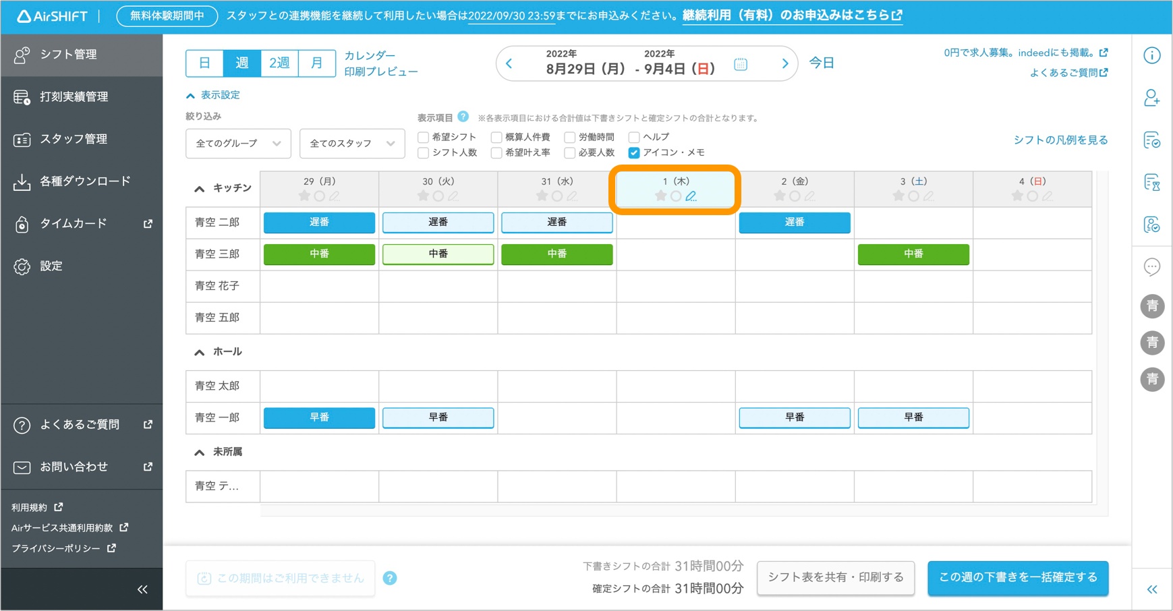Image resolution: width=1173 pixels, height=611 pixels.
Task: Uncheck the アイコン・メモ checkbox
Action: [x=634, y=153]
